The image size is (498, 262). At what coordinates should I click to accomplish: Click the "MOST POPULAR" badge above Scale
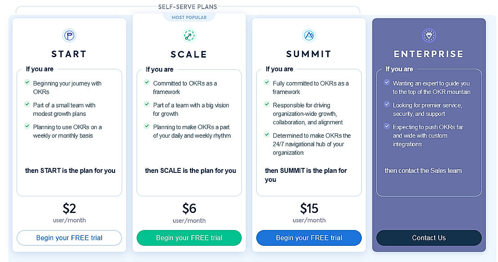click(x=189, y=17)
